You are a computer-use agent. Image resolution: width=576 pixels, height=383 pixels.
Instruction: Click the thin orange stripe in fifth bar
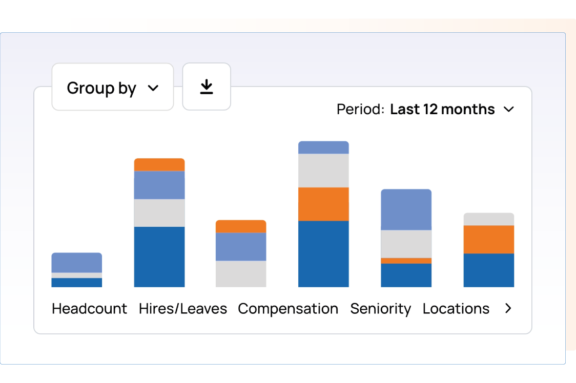click(x=406, y=261)
